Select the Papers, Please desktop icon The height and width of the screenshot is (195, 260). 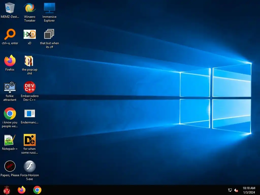click(10, 166)
